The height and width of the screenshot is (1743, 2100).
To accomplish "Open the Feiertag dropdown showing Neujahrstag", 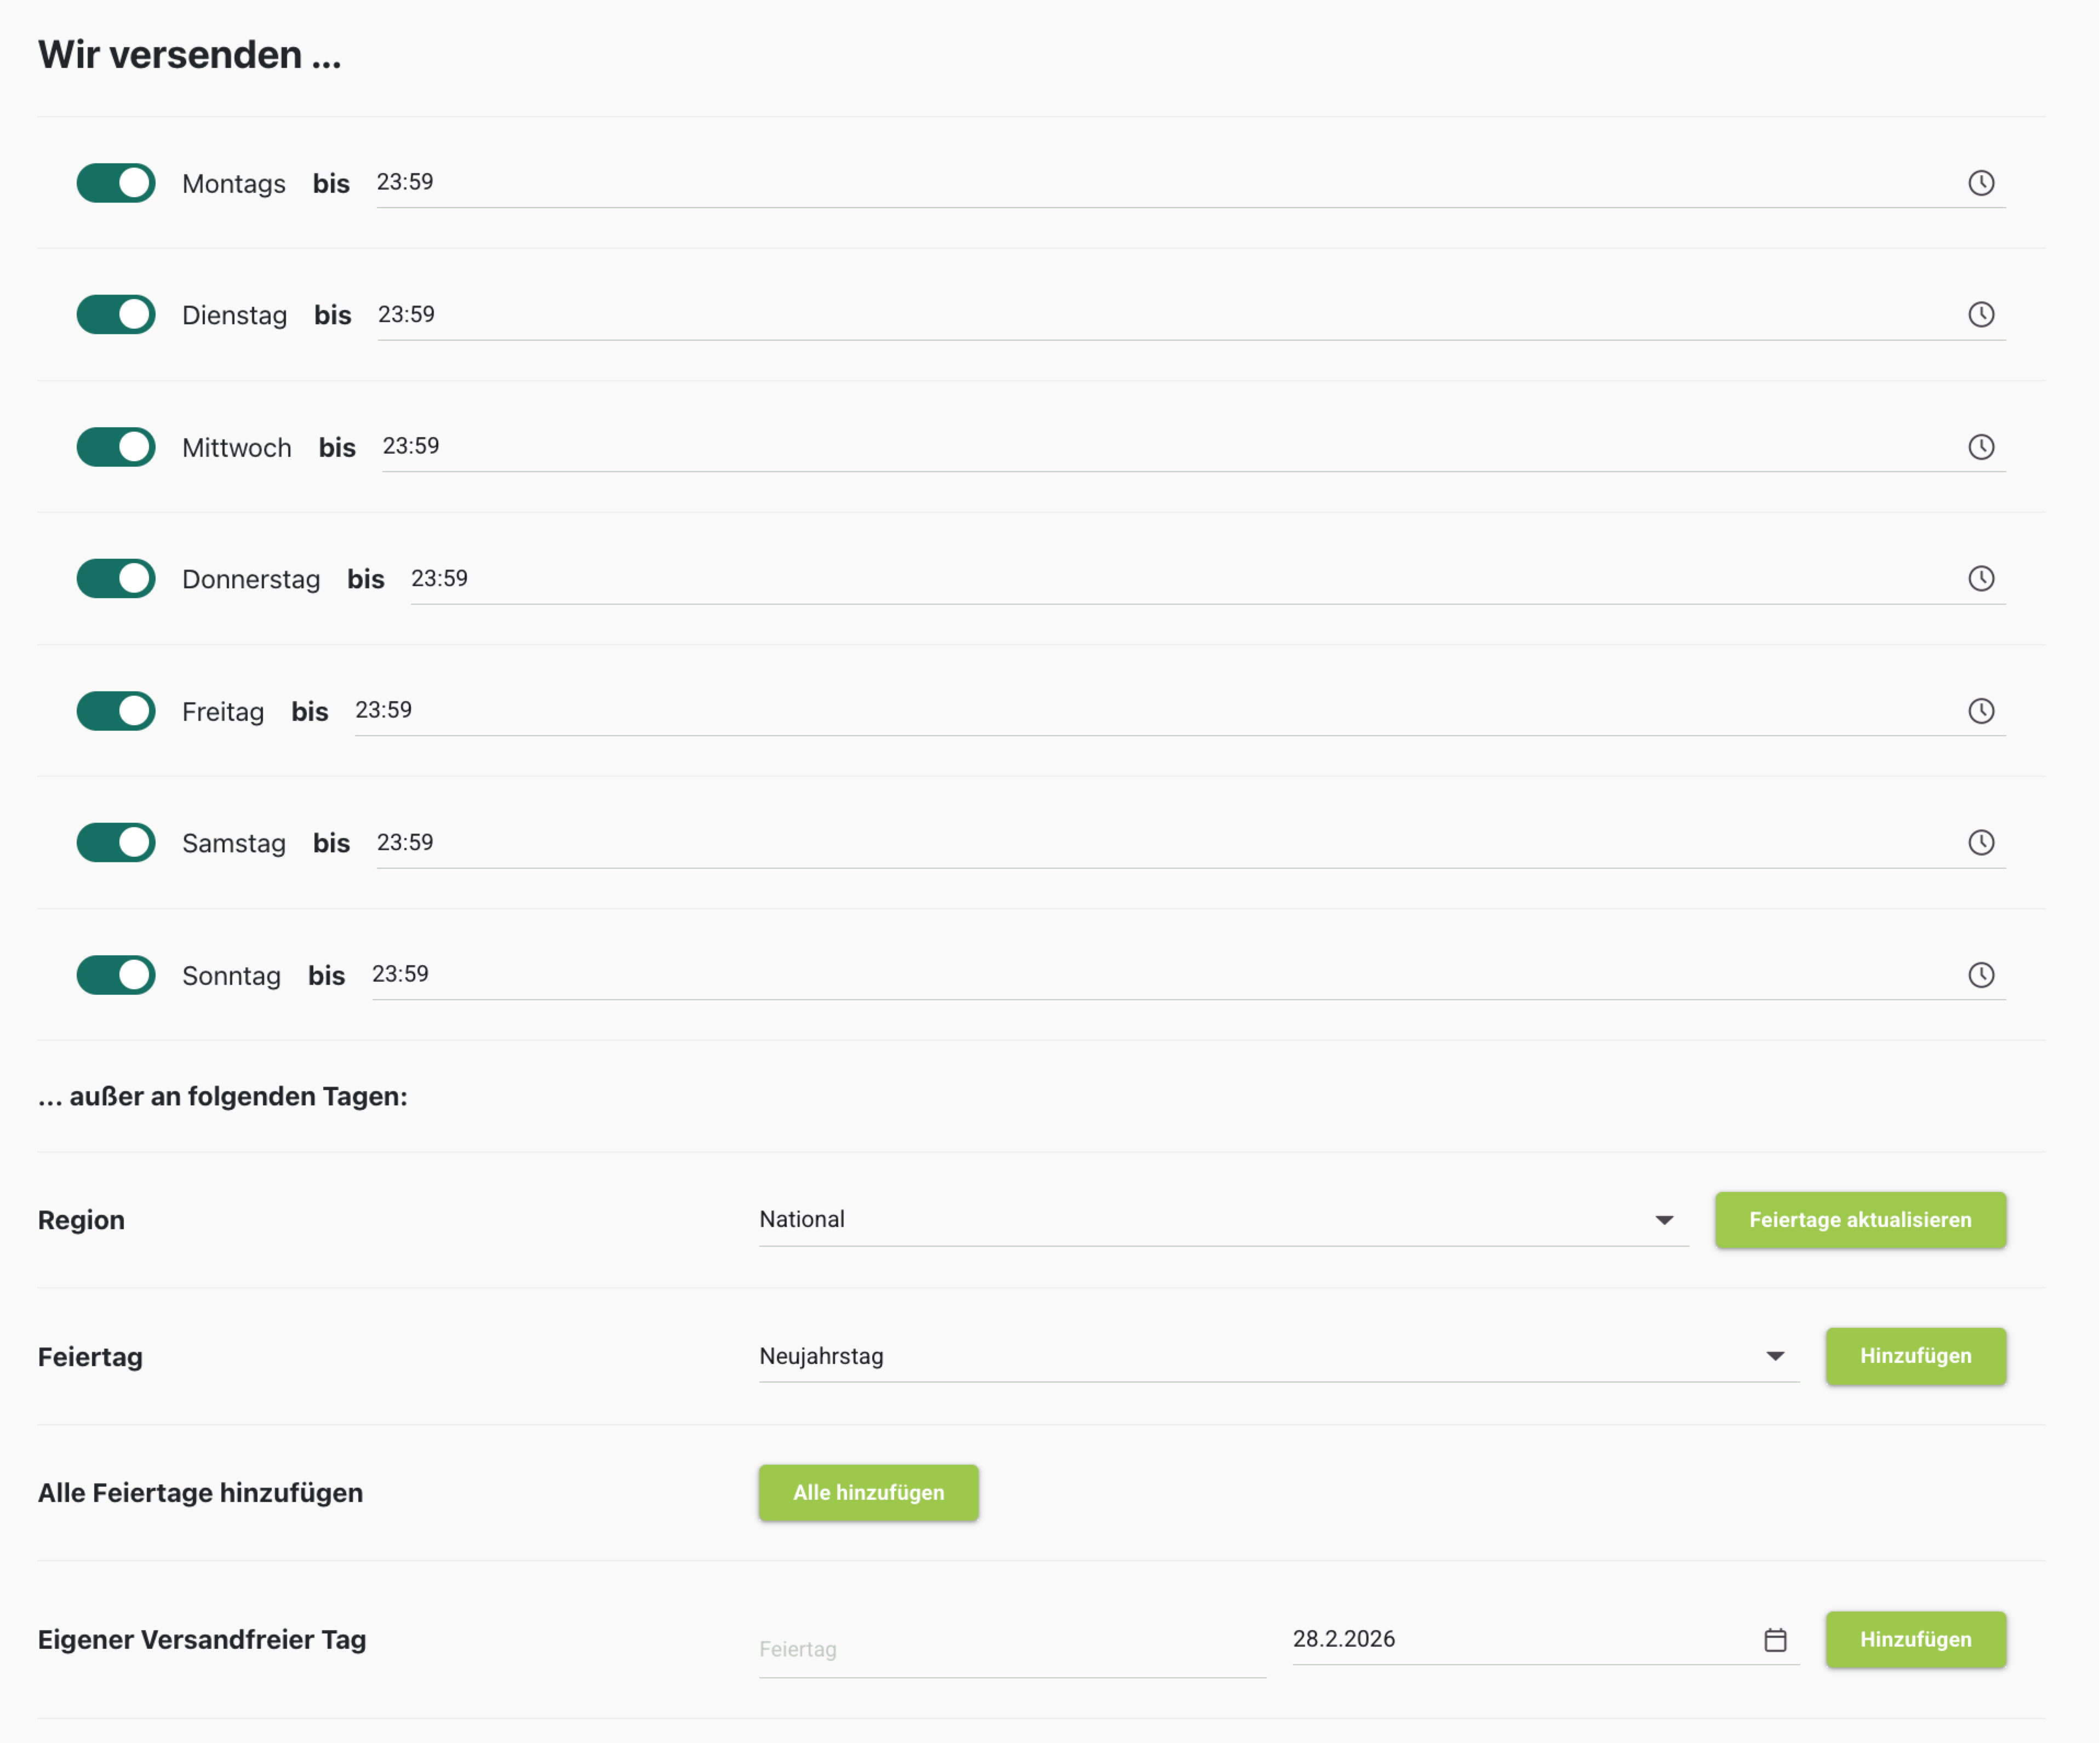I will tap(1278, 1357).
